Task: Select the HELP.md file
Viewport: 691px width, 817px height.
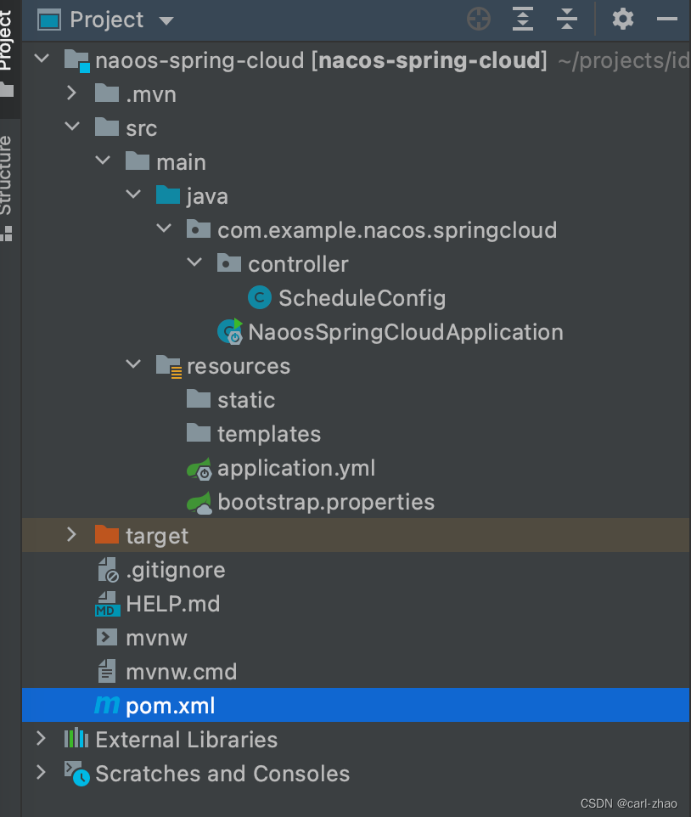Action: click(172, 604)
